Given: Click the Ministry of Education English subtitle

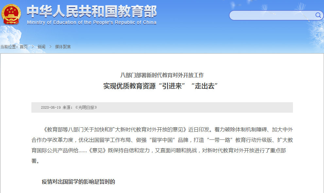Looking at the screenshot, I should coord(92,23).
